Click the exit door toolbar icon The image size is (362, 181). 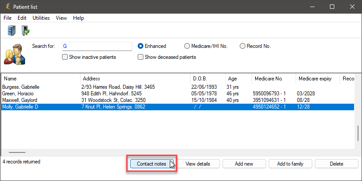coord(26,31)
